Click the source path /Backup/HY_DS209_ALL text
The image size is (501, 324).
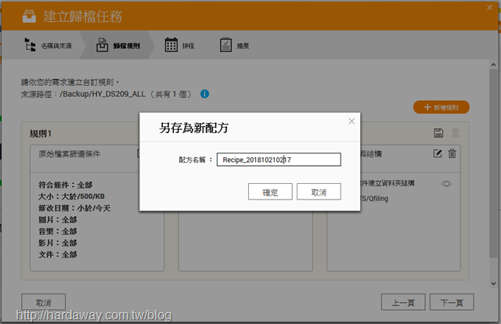click(x=103, y=94)
